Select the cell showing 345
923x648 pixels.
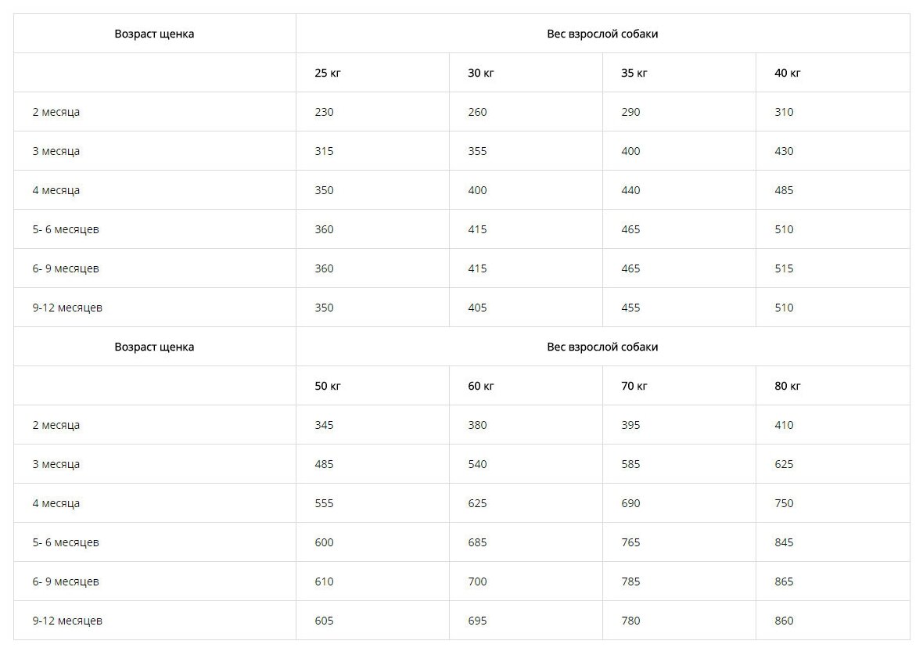pyautogui.click(x=324, y=425)
